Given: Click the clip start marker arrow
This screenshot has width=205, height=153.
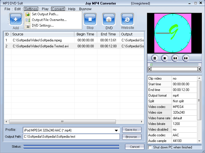Looking at the screenshot, I should click(x=149, y=69).
